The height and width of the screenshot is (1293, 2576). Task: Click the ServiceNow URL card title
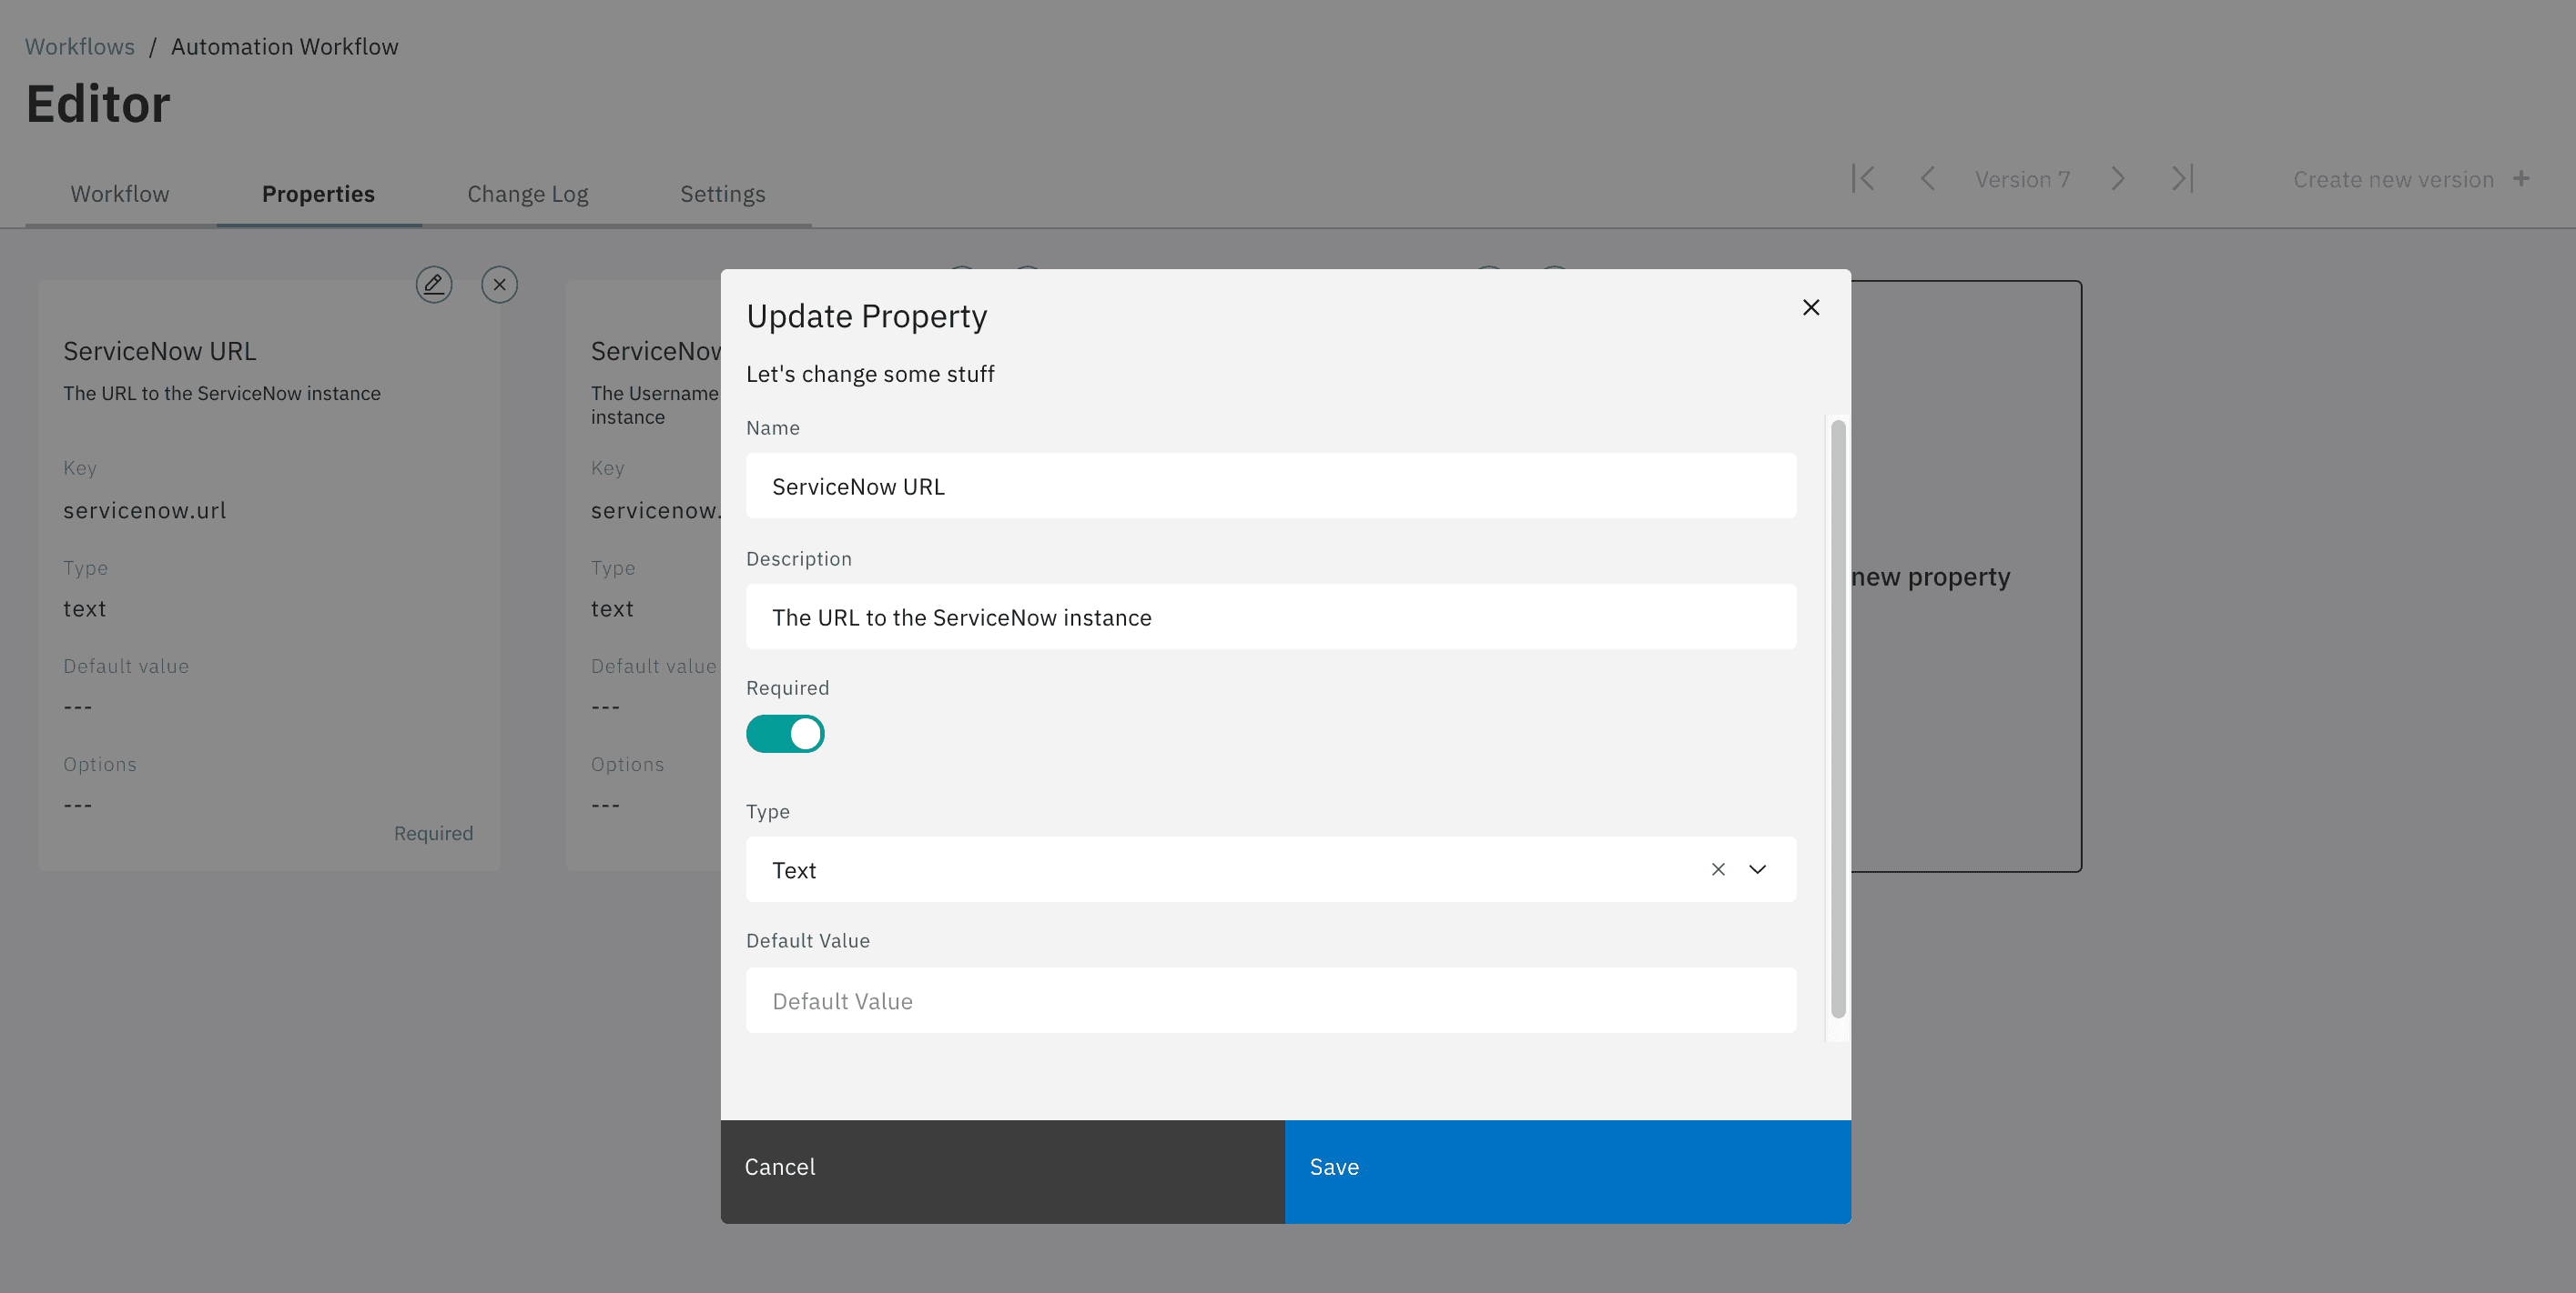(x=160, y=351)
